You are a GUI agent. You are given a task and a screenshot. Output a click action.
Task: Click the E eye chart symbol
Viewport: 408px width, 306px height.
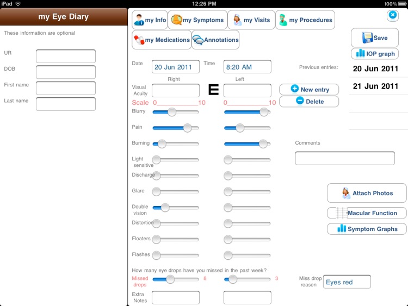[213, 90]
